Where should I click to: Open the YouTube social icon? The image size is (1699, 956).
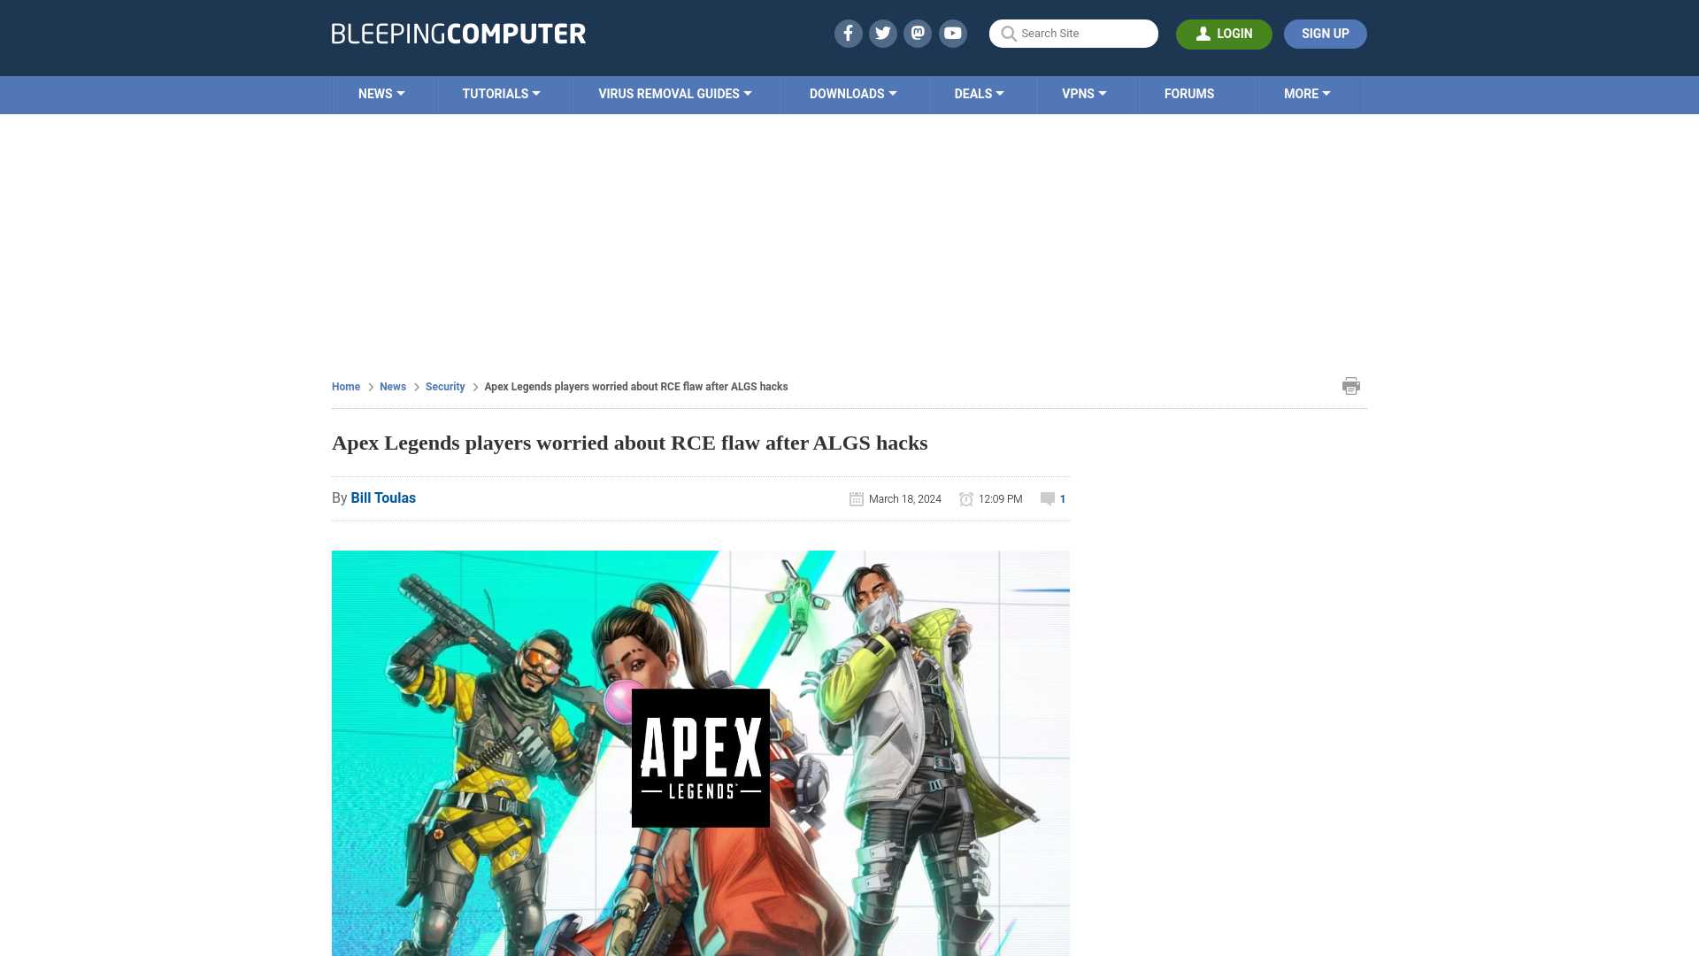click(x=953, y=33)
